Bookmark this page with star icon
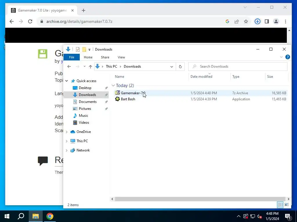The height and width of the screenshot is (222, 297). 246,21
